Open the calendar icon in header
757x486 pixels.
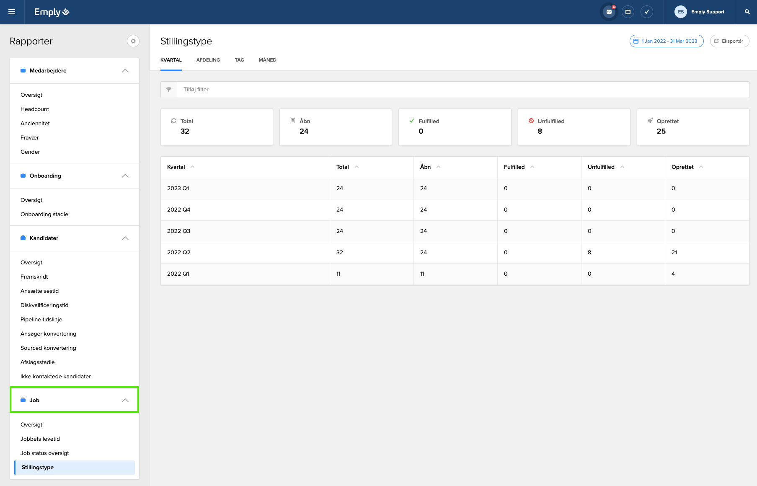(628, 12)
